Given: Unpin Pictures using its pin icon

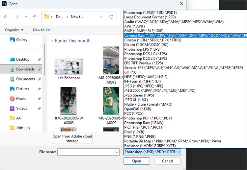Looking at the screenshot, I should click(40, 89).
